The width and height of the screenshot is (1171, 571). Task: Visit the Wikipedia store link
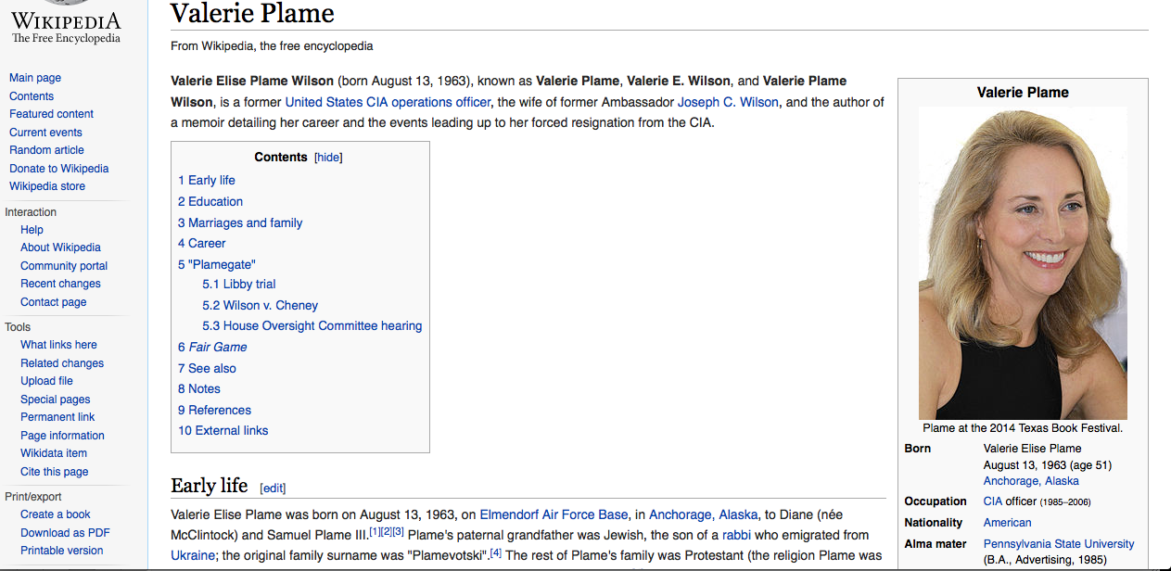[x=47, y=186]
